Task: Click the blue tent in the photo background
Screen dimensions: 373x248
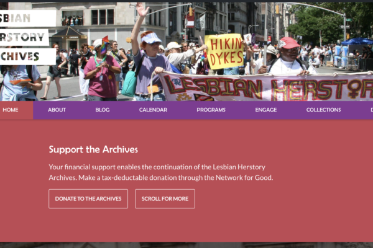Action: 357,42
